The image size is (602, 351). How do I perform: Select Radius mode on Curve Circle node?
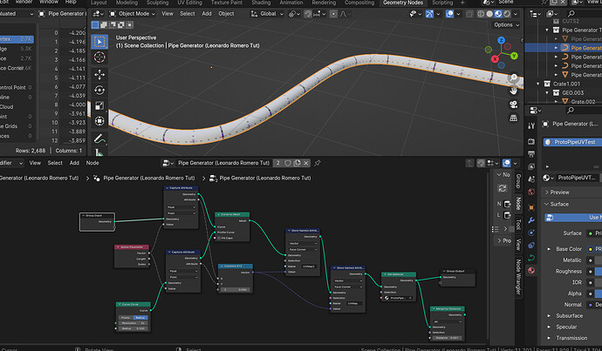[140, 318]
